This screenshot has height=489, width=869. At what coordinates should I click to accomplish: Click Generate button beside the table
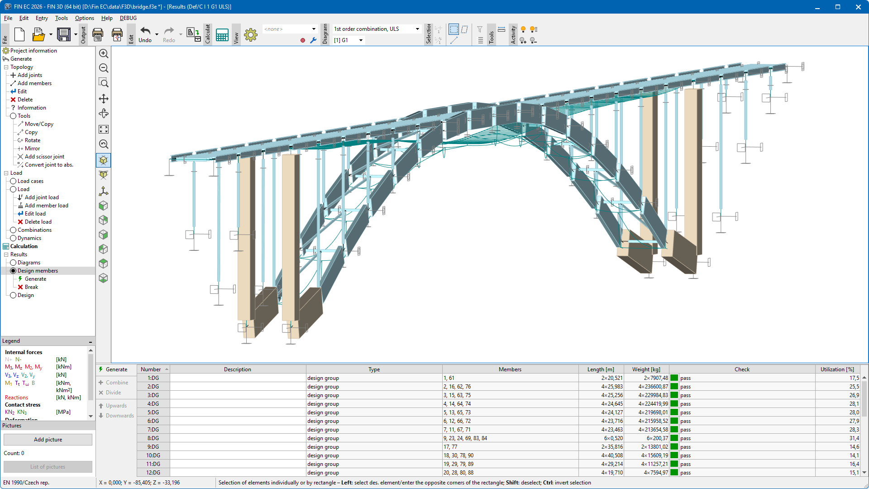(x=113, y=369)
